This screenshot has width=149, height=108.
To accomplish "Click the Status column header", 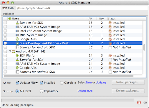I will (127, 19).
